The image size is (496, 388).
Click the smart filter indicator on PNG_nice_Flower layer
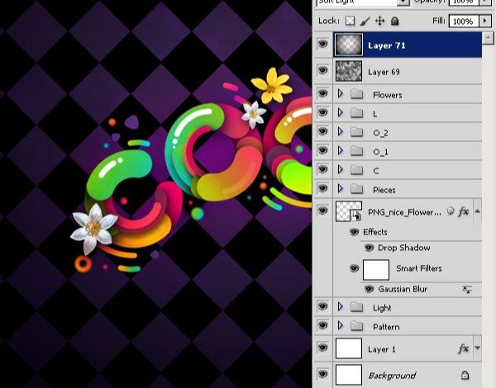point(451,211)
